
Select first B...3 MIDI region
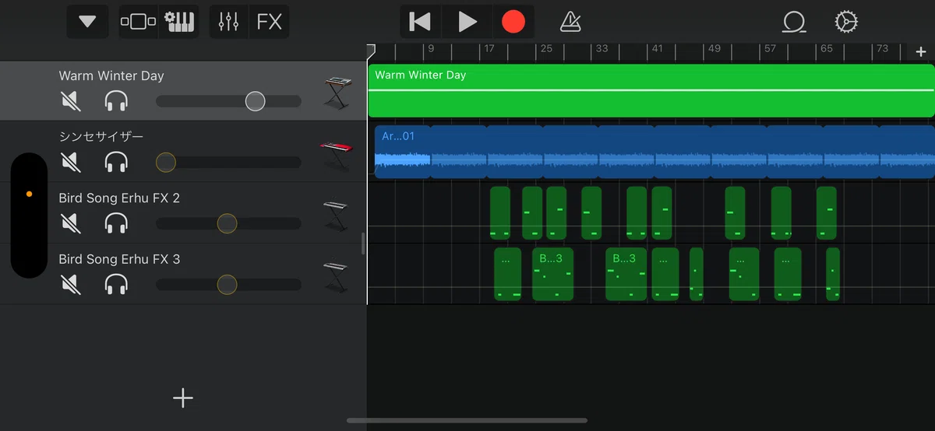[x=552, y=274]
